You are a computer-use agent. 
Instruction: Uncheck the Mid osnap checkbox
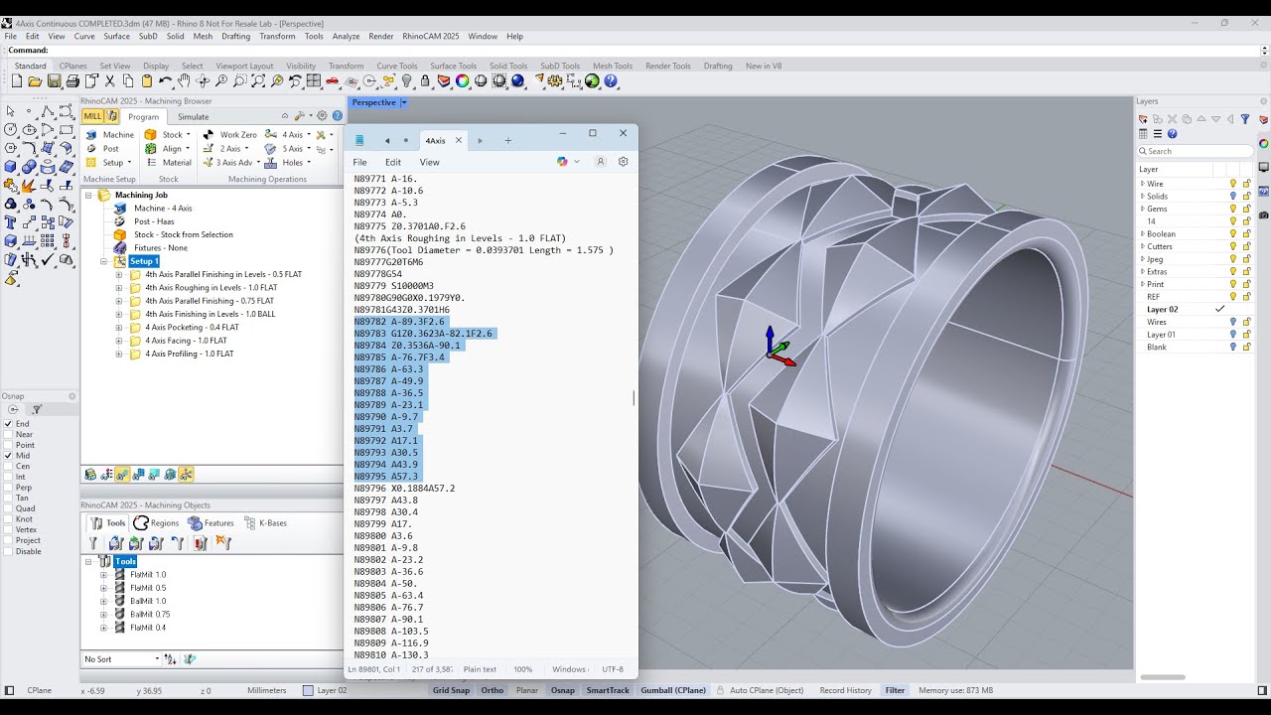click(8, 456)
